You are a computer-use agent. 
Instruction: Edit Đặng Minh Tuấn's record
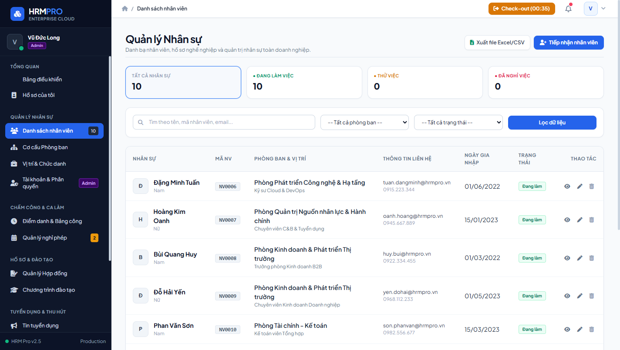[x=580, y=187]
